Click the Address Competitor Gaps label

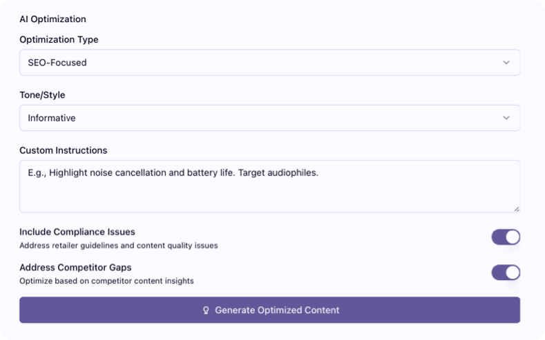pyautogui.click(x=75, y=268)
